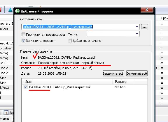Uncheck Запустить торрент checkbox
168x122 pixels.
click(x=23, y=41)
